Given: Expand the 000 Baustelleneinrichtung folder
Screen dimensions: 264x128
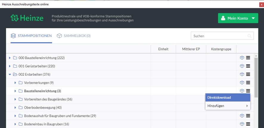Looking at the screenshot, I should point(10,58).
